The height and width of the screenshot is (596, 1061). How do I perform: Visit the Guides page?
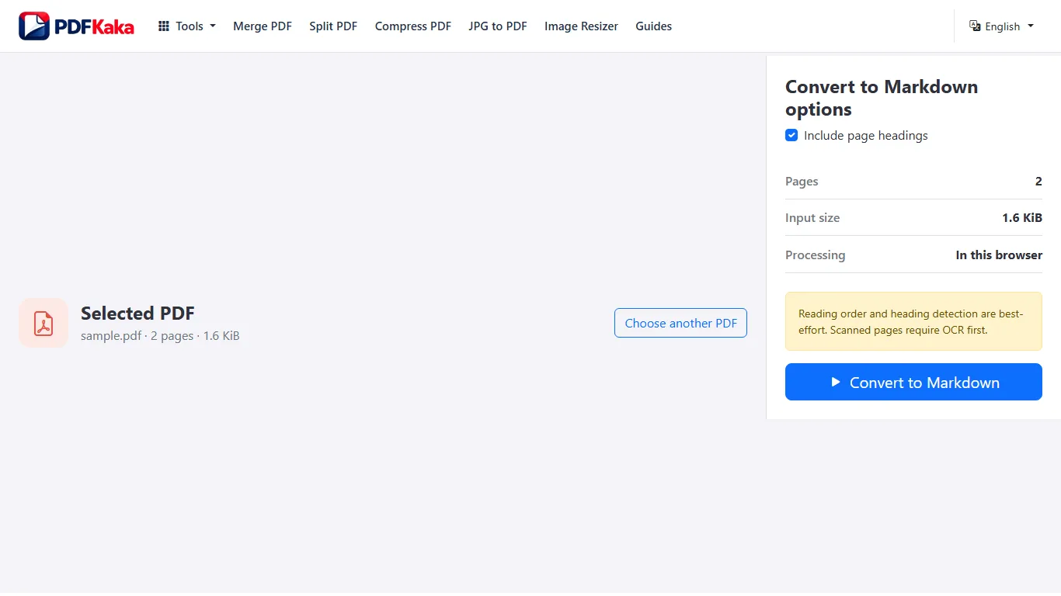click(653, 26)
